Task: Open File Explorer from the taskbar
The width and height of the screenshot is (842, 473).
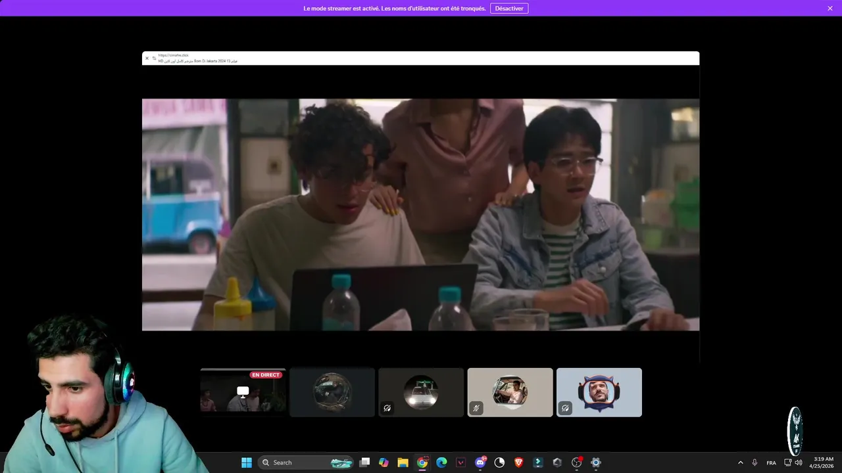Action: (x=403, y=462)
